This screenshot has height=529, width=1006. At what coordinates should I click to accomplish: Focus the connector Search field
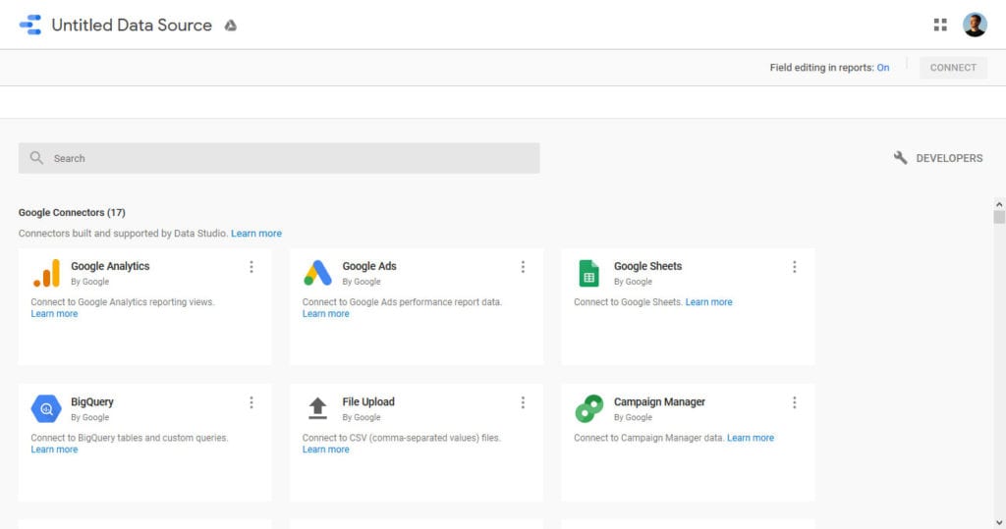coord(279,158)
